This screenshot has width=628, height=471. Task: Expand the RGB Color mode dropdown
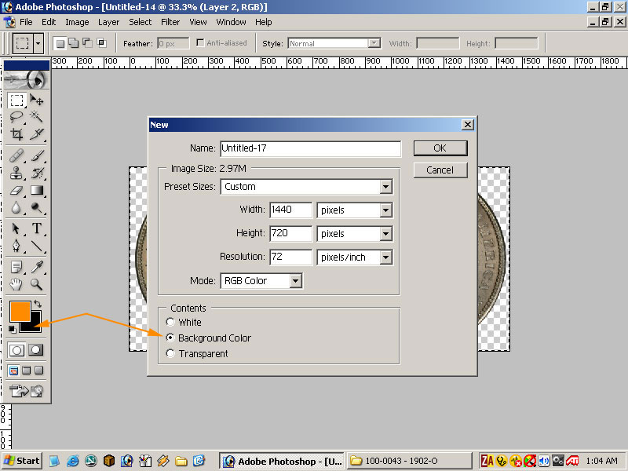point(295,281)
